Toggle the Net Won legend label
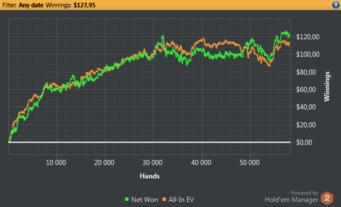The image size is (341, 207). (x=144, y=200)
